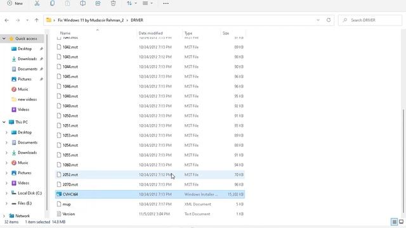The image size is (406, 228).
Task: Click the Paste icon in the toolbar
Action: (67, 3)
